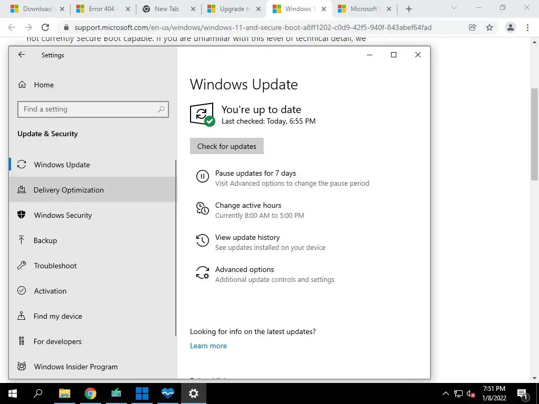Maximize the Settings window
Viewport: 539px width, 404px height.
(x=394, y=55)
